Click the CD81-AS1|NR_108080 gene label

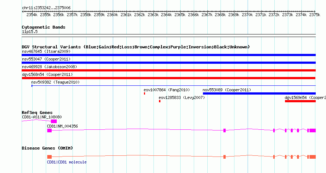[42, 117]
